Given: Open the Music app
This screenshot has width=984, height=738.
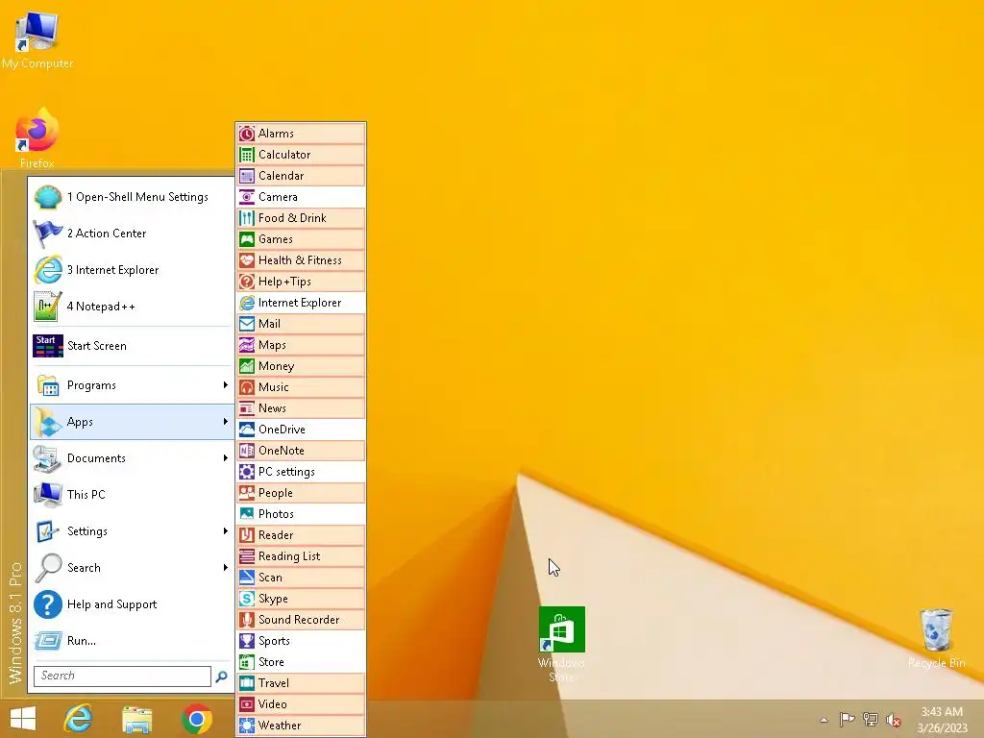Looking at the screenshot, I should (301, 386).
